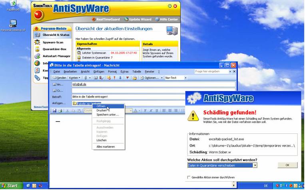Click the Anfügen... button
Screen dimensions: 305x190
pyautogui.click(x=59, y=103)
